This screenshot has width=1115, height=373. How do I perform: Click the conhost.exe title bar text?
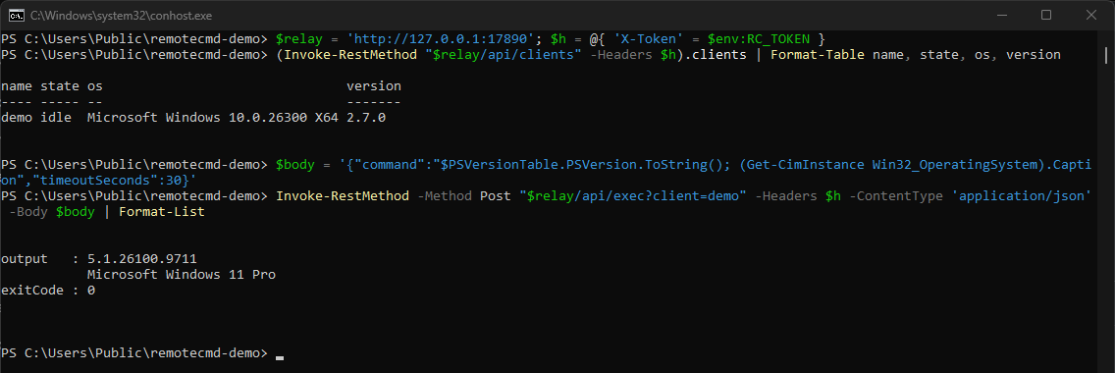coord(122,15)
